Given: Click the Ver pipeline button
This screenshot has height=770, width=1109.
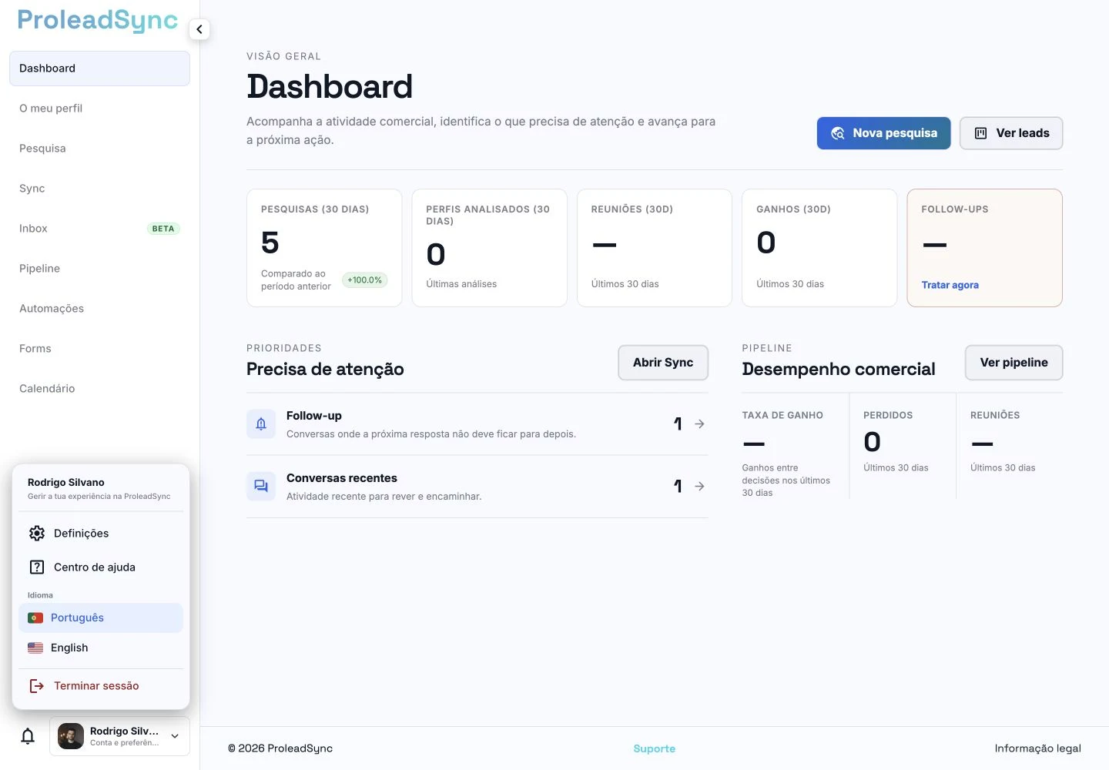Looking at the screenshot, I should click(x=1014, y=363).
